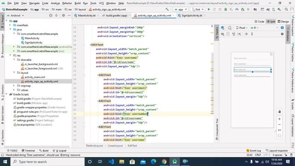The height and width of the screenshot is (166, 295).
Task: Open the Refactor menu
Action: coord(67,3)
